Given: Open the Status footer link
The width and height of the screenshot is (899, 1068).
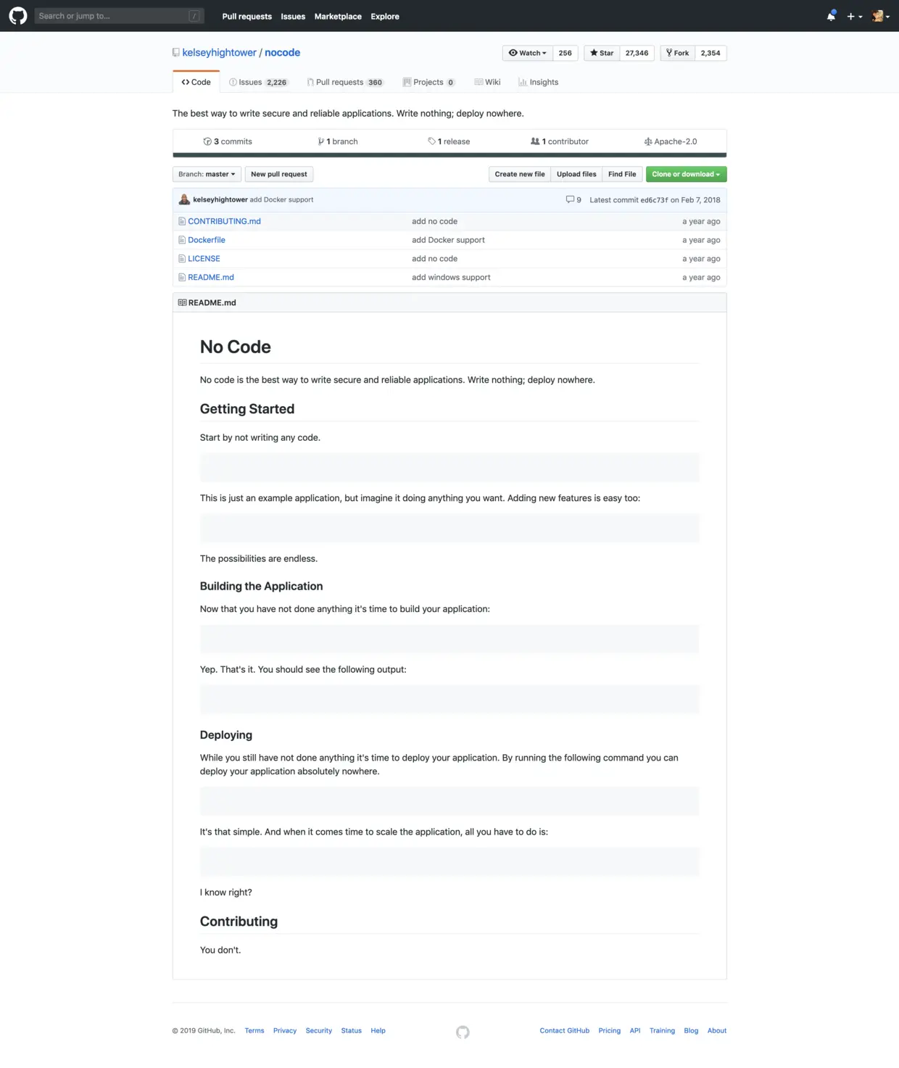Looking at the screenshot, I should coord(352,1030).
